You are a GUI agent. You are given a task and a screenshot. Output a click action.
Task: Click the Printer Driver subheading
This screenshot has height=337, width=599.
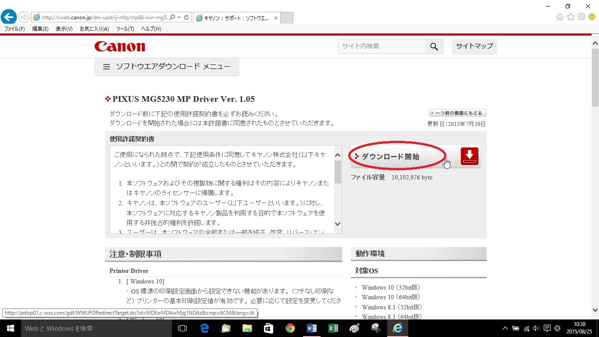(x=129, y=271)
